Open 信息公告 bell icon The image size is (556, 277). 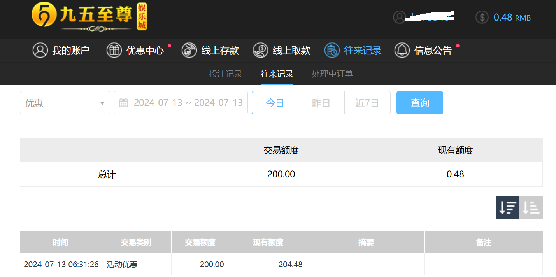pyautogui.click(x=402, y=51)
